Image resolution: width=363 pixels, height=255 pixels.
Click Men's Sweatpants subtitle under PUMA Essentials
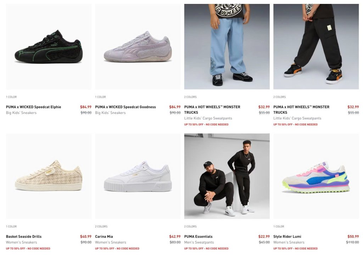click(x=199, y=242)
